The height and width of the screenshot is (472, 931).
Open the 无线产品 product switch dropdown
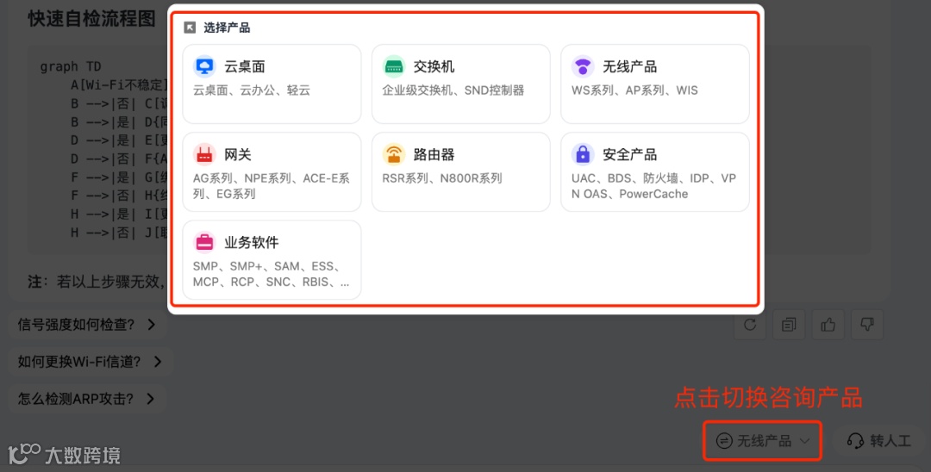pos(763,441)
